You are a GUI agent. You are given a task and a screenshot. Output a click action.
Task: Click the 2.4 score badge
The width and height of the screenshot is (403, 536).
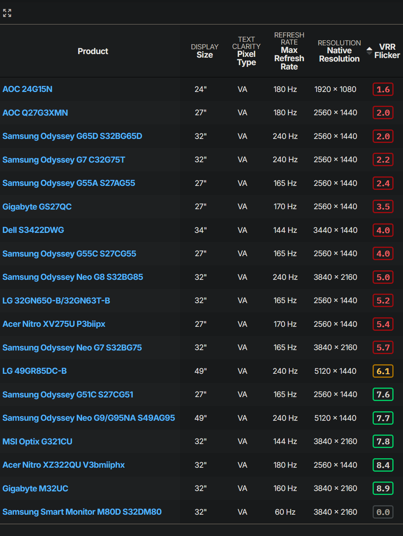tap(383, 183)
